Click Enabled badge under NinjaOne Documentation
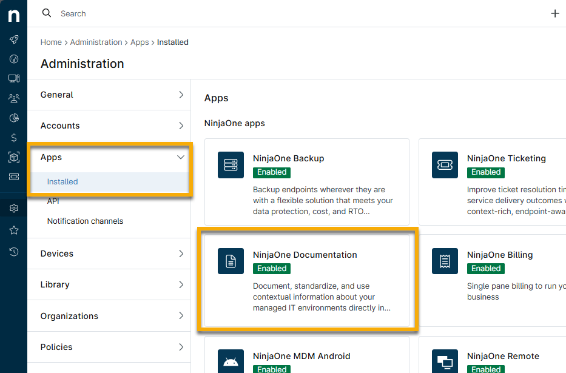Screen dimensions: 566x373 [x=272, y=269]
